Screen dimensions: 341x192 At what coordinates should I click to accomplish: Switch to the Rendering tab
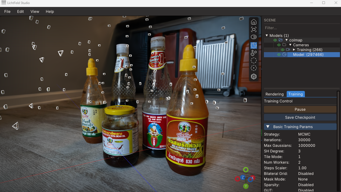[x=274, y=94]
